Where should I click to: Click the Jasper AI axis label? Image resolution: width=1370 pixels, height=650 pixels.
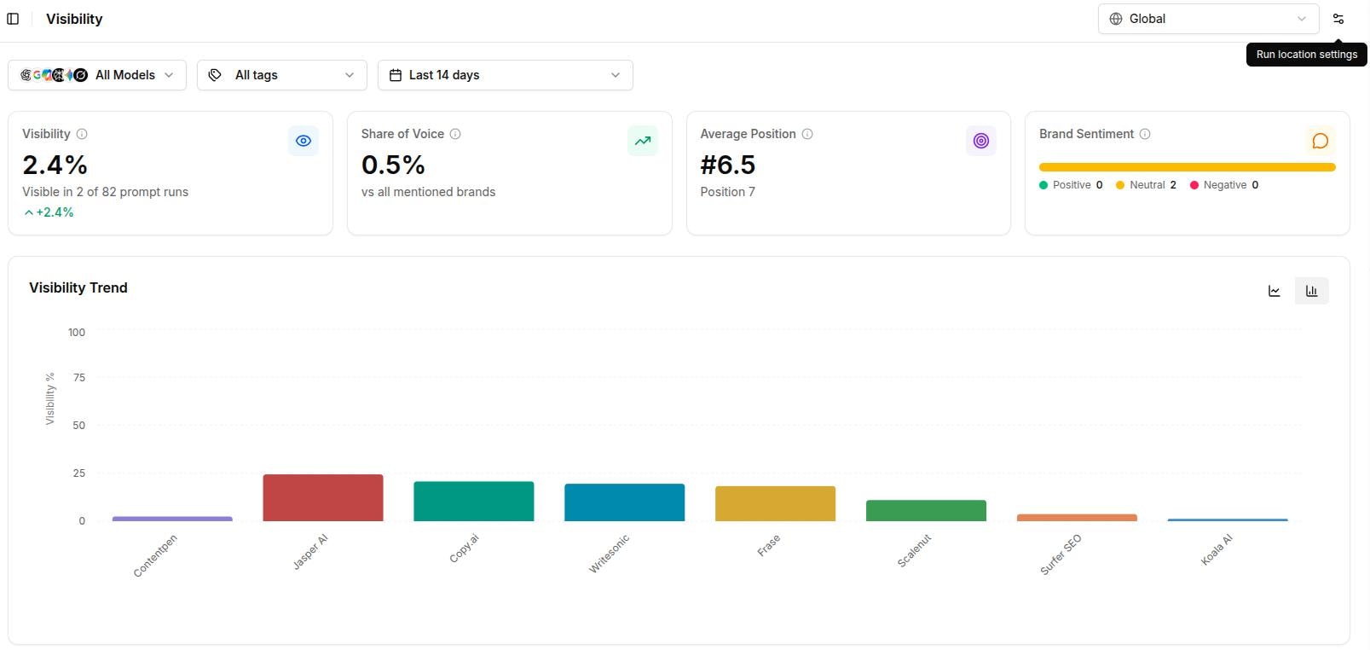pos(309,552)
